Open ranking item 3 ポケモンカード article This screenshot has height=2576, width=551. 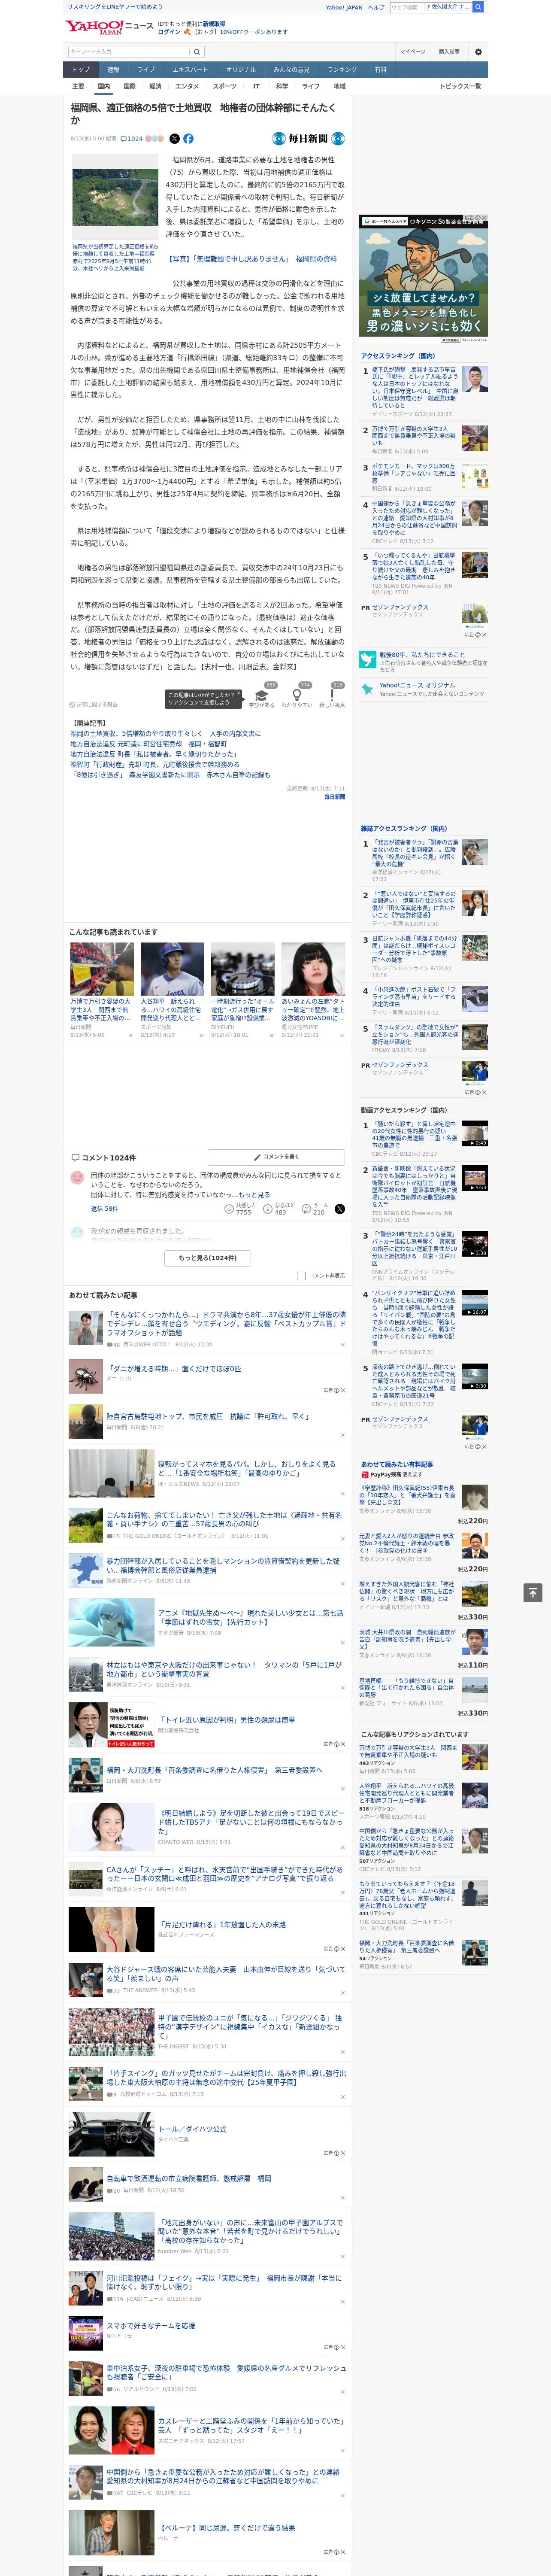[x=415, y=473]
